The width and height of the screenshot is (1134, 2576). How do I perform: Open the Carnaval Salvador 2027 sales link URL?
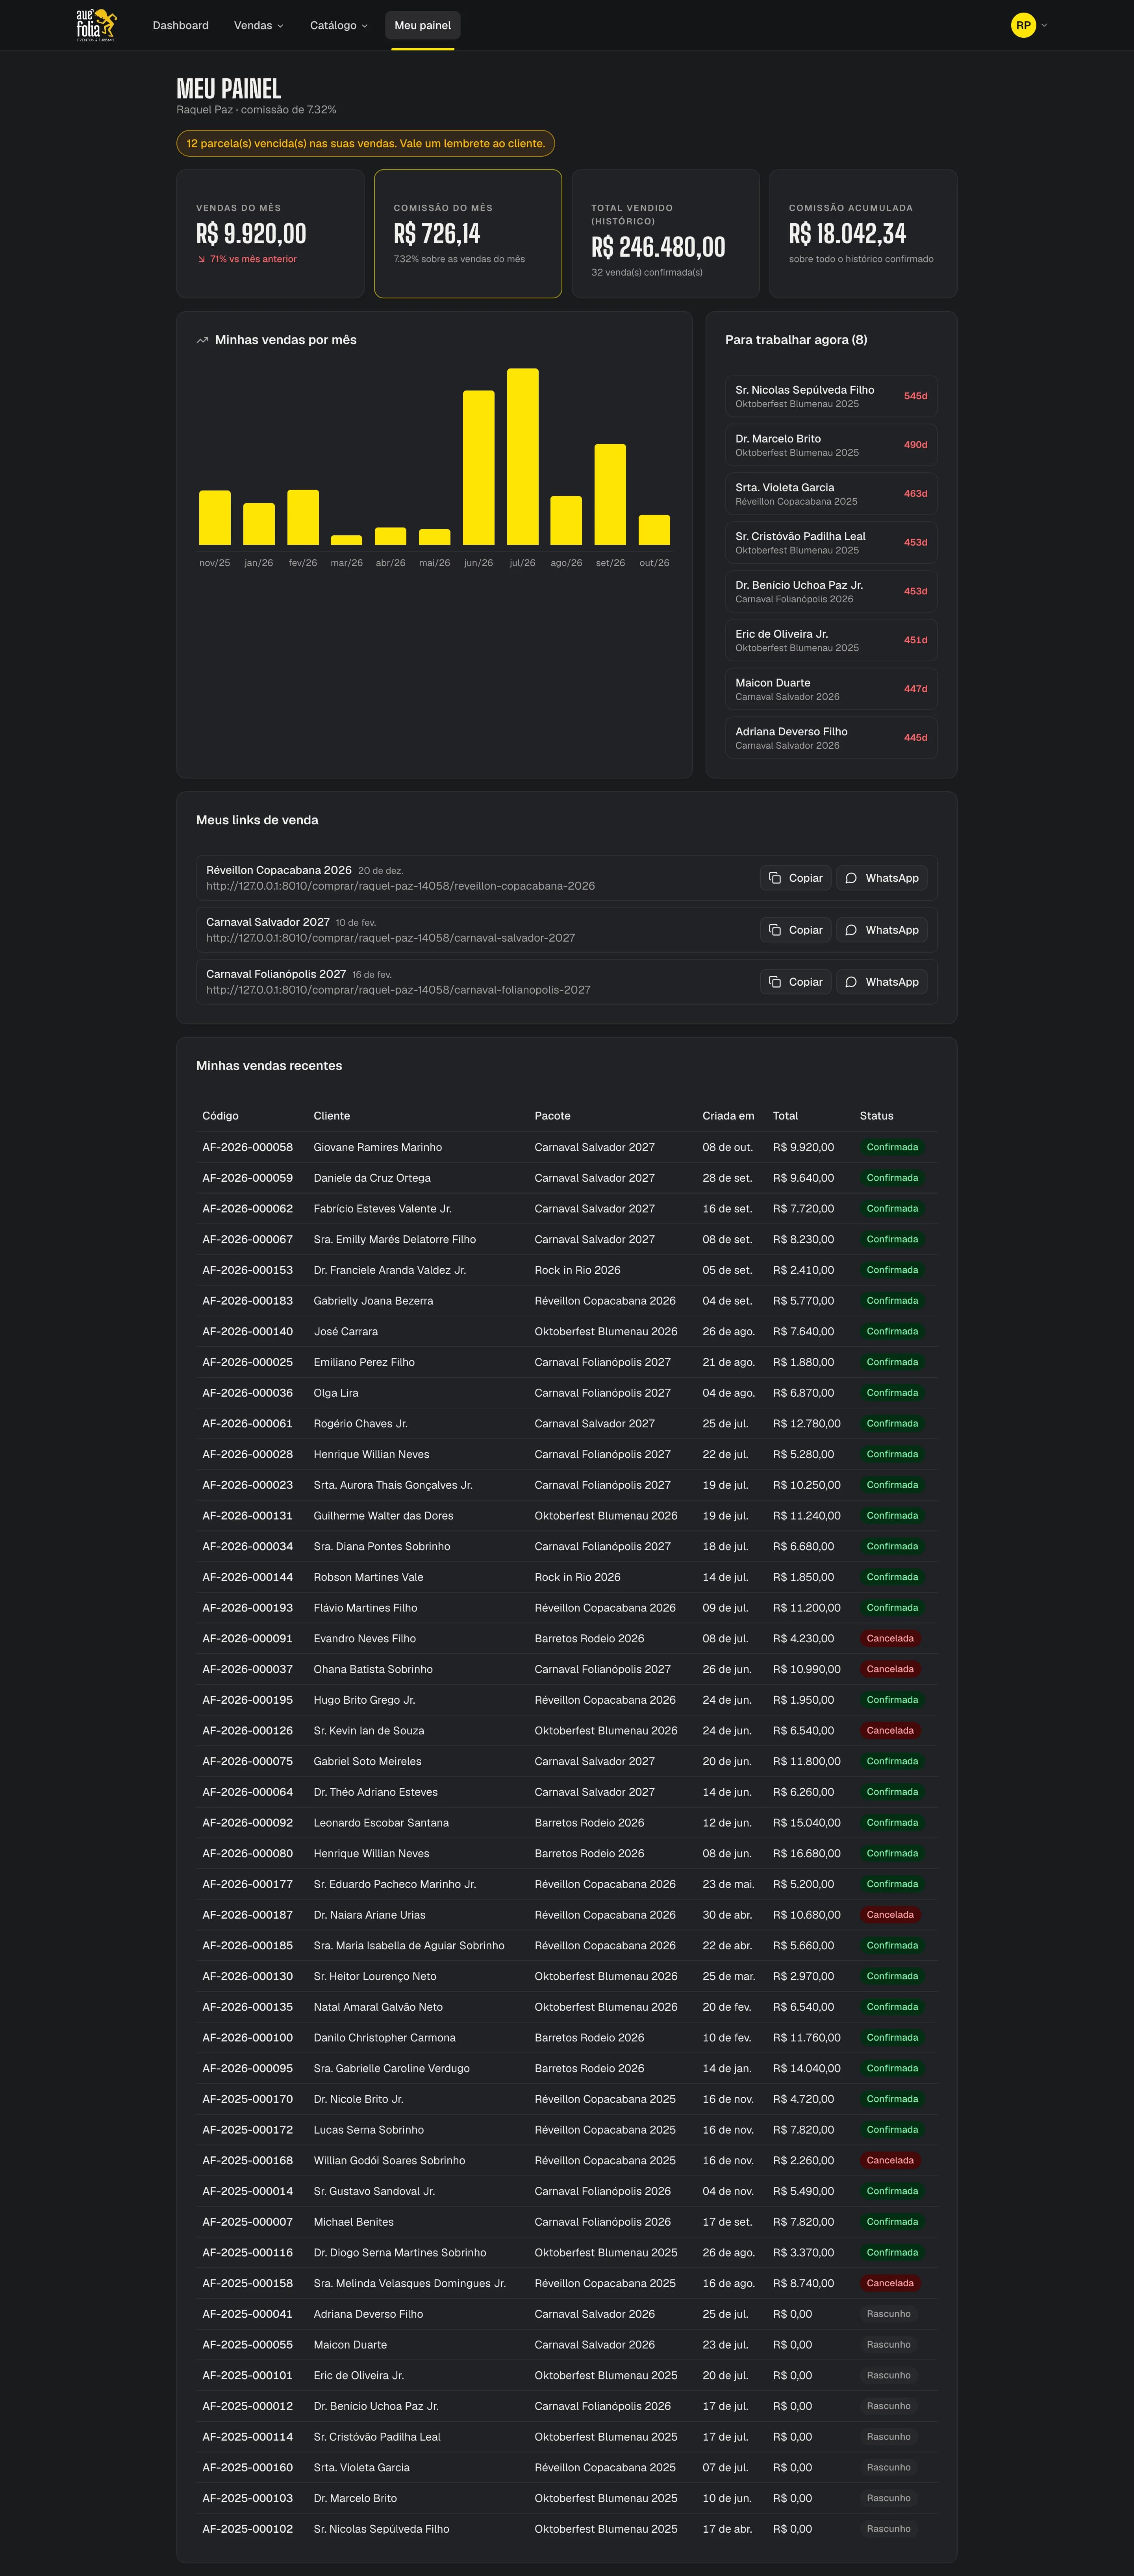[390, 938]
